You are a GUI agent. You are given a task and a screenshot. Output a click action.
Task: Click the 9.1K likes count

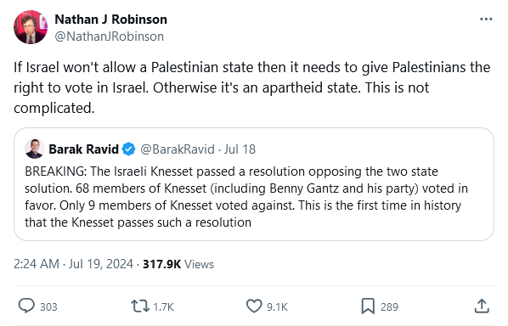click(x=277, y=306)
